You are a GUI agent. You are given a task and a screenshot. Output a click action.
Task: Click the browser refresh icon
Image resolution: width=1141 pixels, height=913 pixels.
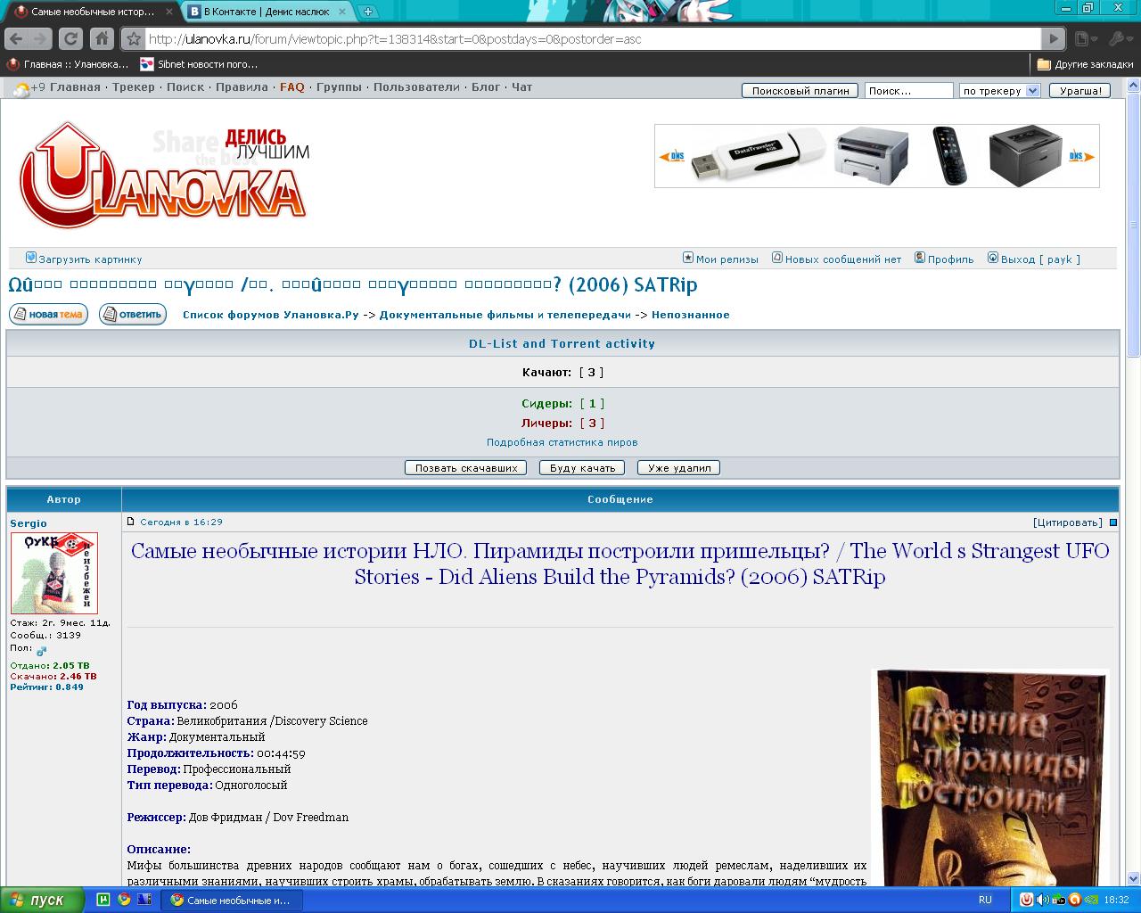pos(70,38)
